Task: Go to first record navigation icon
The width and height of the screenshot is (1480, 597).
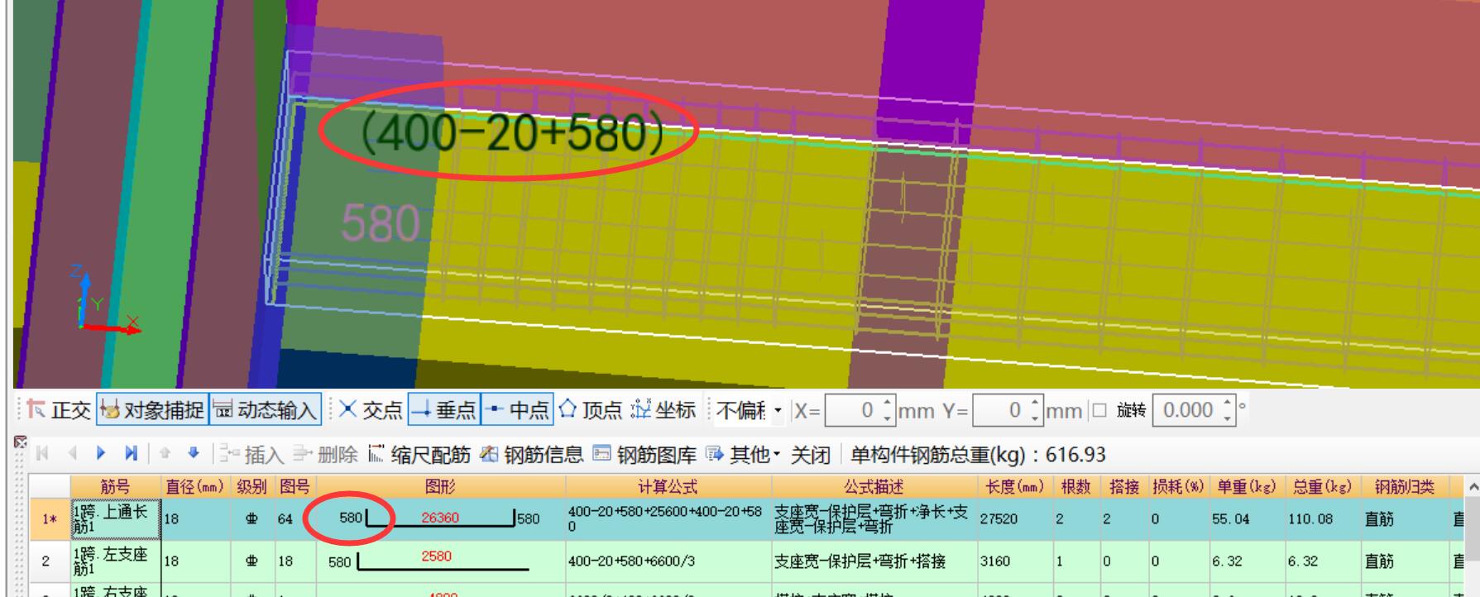Action: (x=42, y=453)
